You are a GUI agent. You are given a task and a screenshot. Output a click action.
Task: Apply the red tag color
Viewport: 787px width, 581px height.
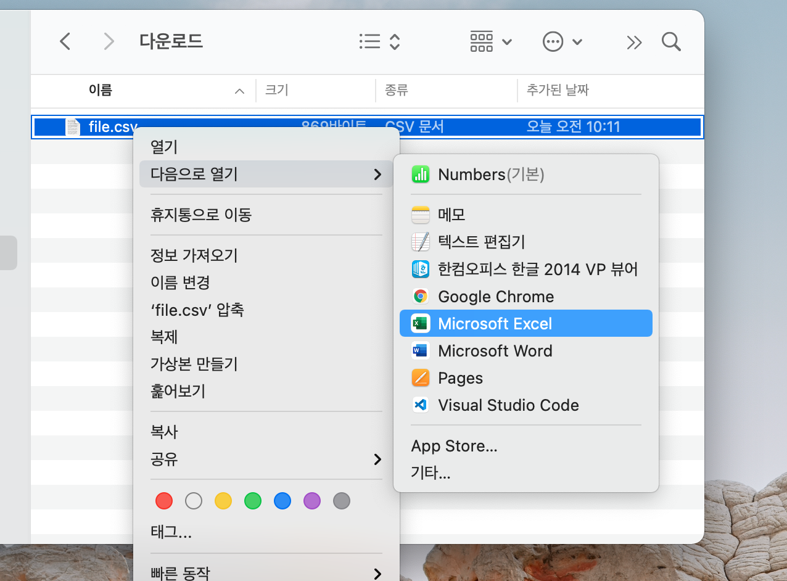[164, 501]
